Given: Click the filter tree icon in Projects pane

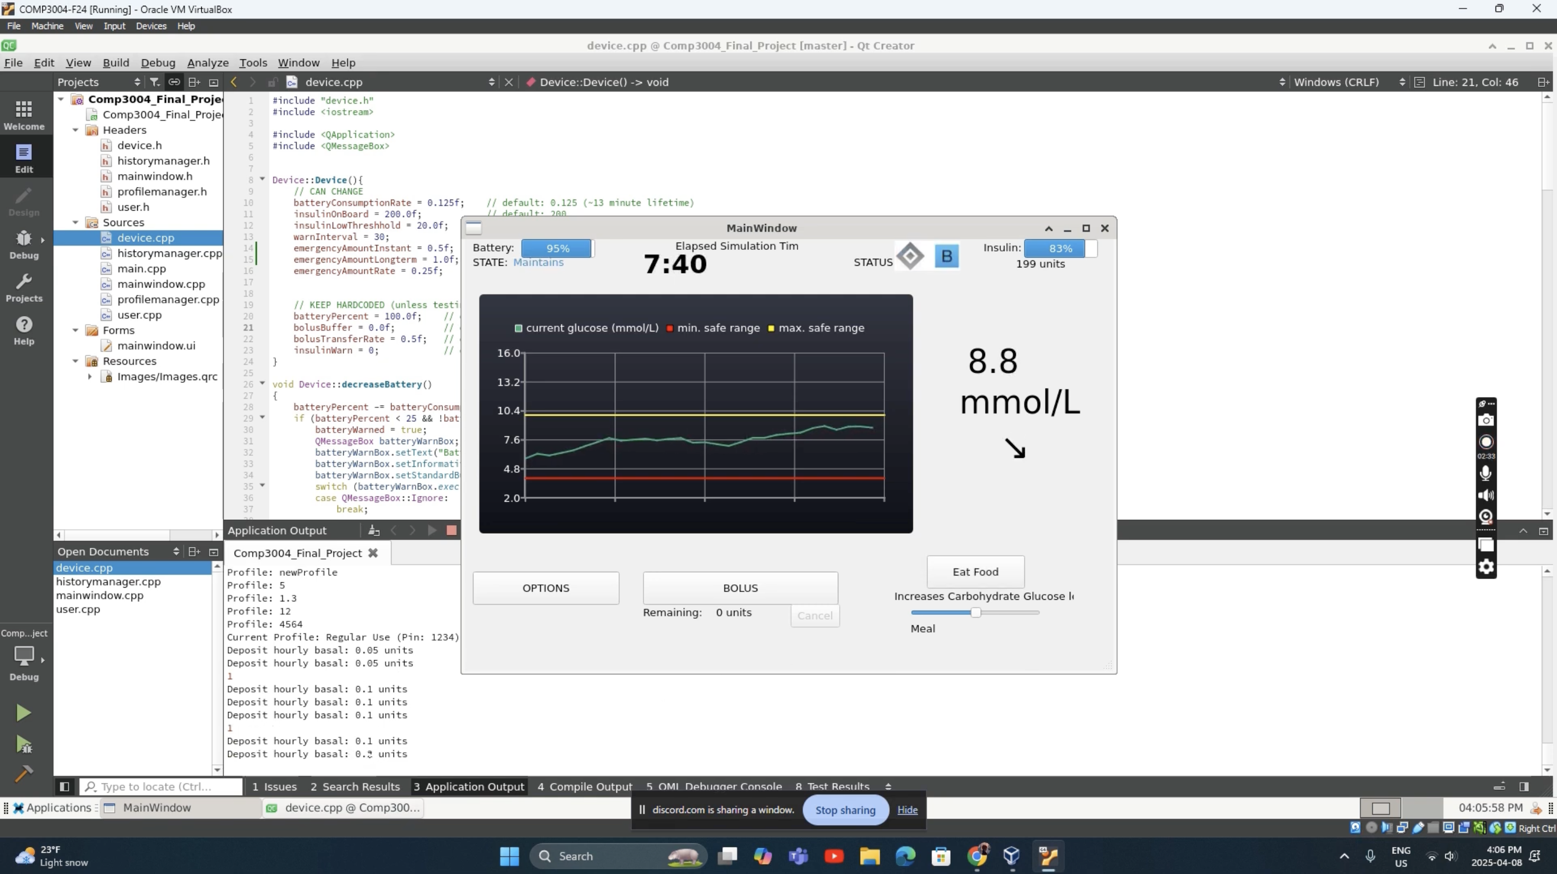Looking at the screenshot, I should 155,82.
